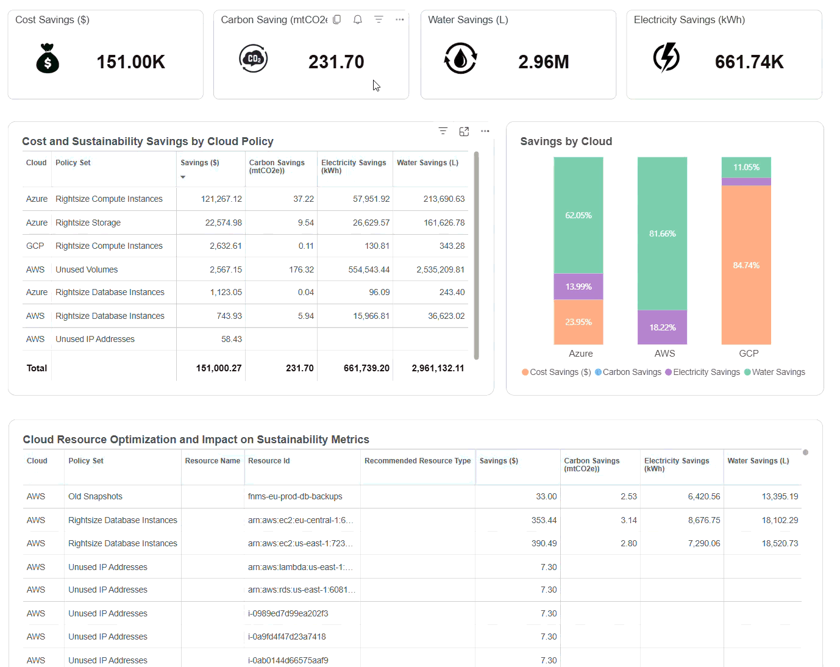Select AWS 81.66% water savings segment
Screen dimensions: 840x667
pyautogui.click(x=663, y=234)
